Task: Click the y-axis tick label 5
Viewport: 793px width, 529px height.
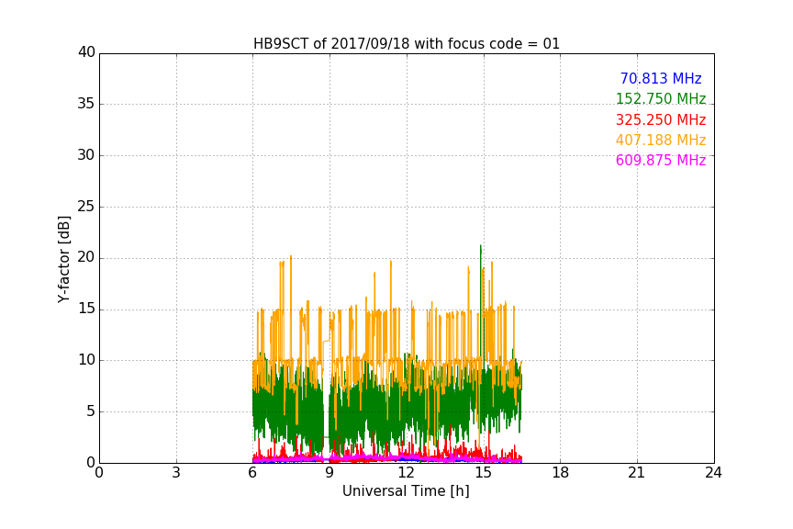Action: pos(91,411)
